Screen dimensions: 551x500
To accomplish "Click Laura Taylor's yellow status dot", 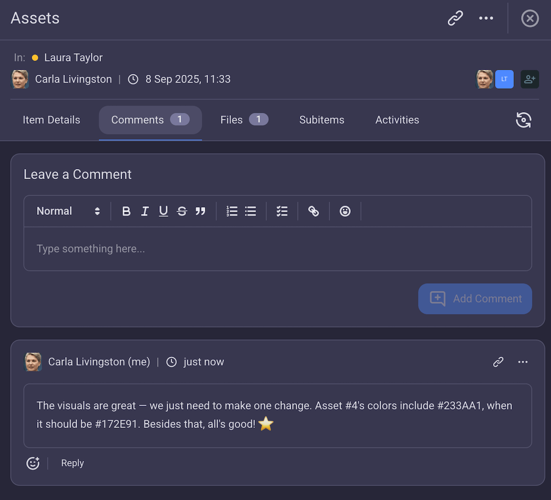I will [x=35, y=57].
